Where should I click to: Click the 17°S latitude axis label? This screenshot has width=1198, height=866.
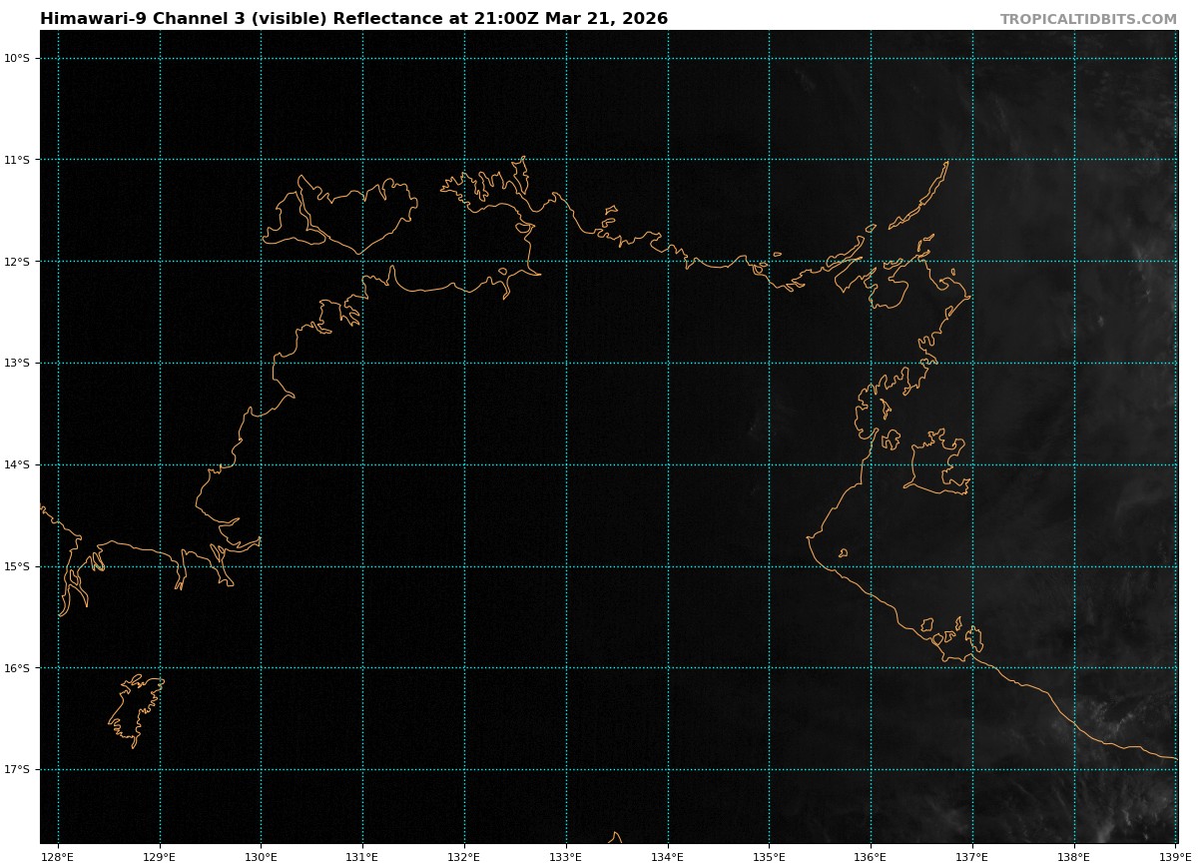[x=17, y=769]
